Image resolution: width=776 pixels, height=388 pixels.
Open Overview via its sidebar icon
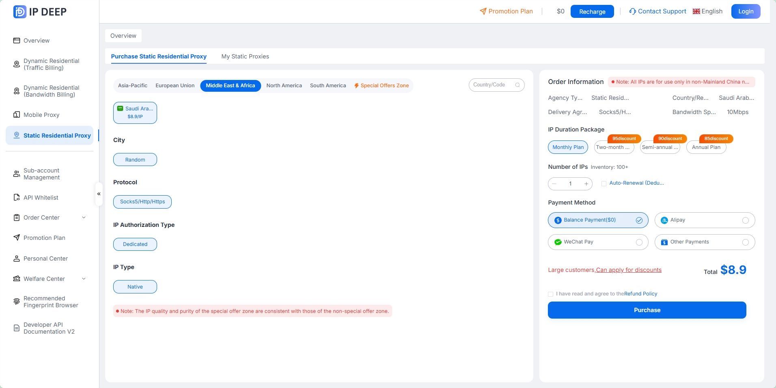pos(17,41)
